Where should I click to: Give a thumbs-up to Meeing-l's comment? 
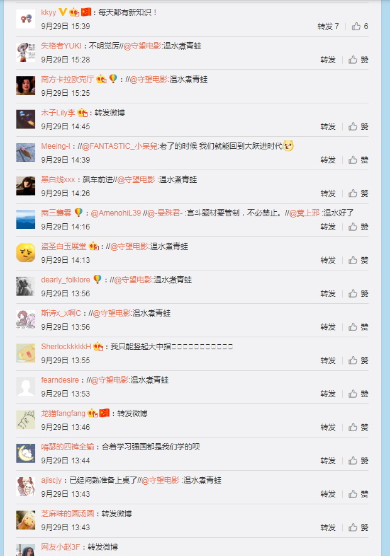coord(358,160)
